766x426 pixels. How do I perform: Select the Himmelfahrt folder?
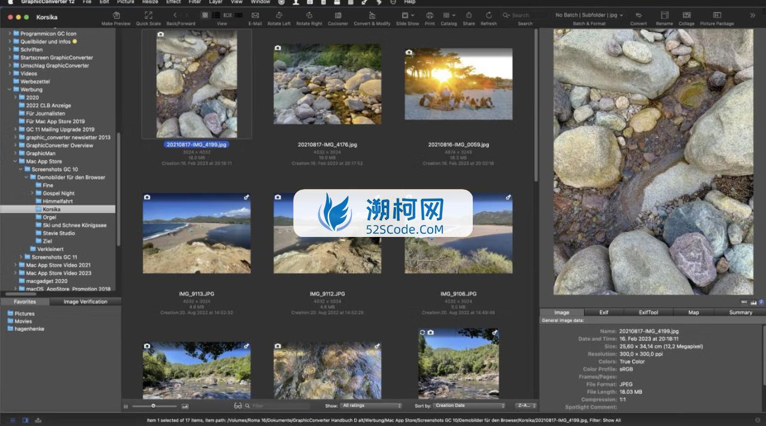click(58, 202)
